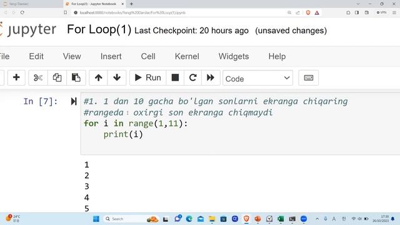Screen dimensions: 400x225
Task: Open the clock and date in taskbar
Action: (381, 219)
